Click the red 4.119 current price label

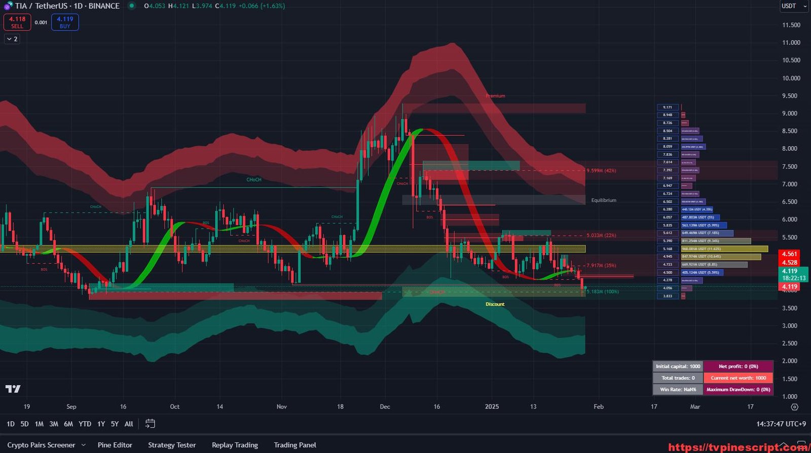789,286
